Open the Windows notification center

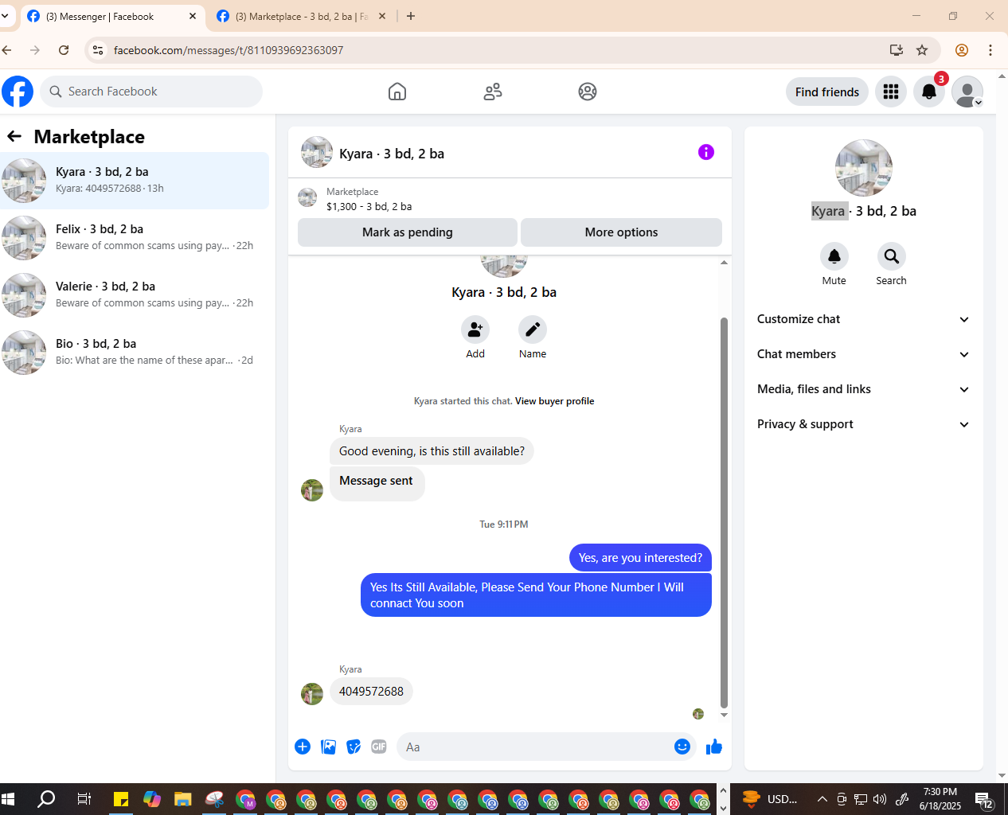point(986,799)
